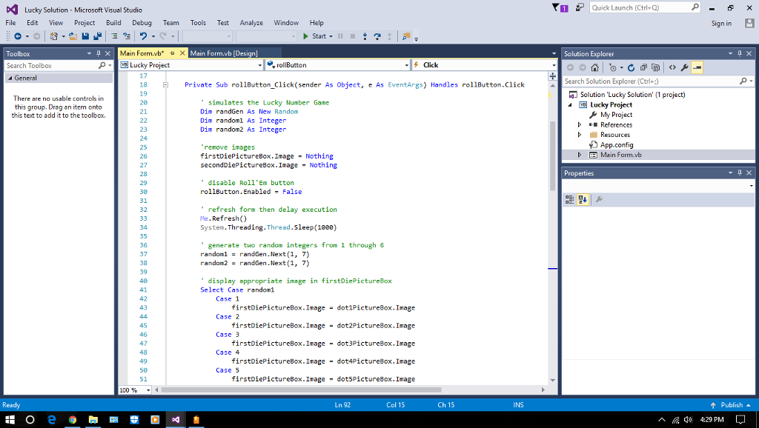
Task: Open the zoom percentage dropdown showing 100%
Action: pyautogui.click(x=134, y=389)
